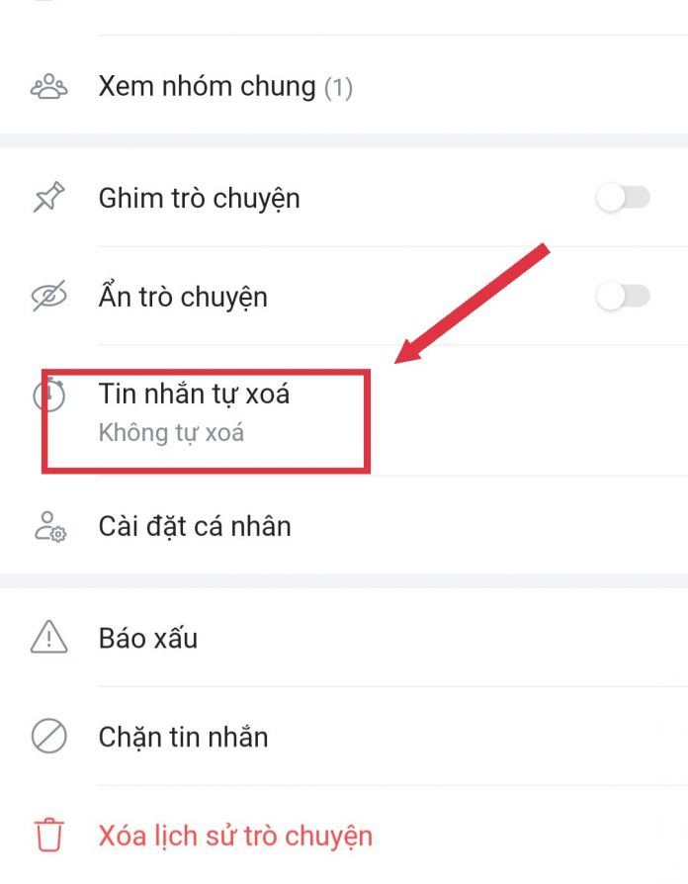
Task: Click Không tự xoá current value
Action: click(x=171, y=433)
